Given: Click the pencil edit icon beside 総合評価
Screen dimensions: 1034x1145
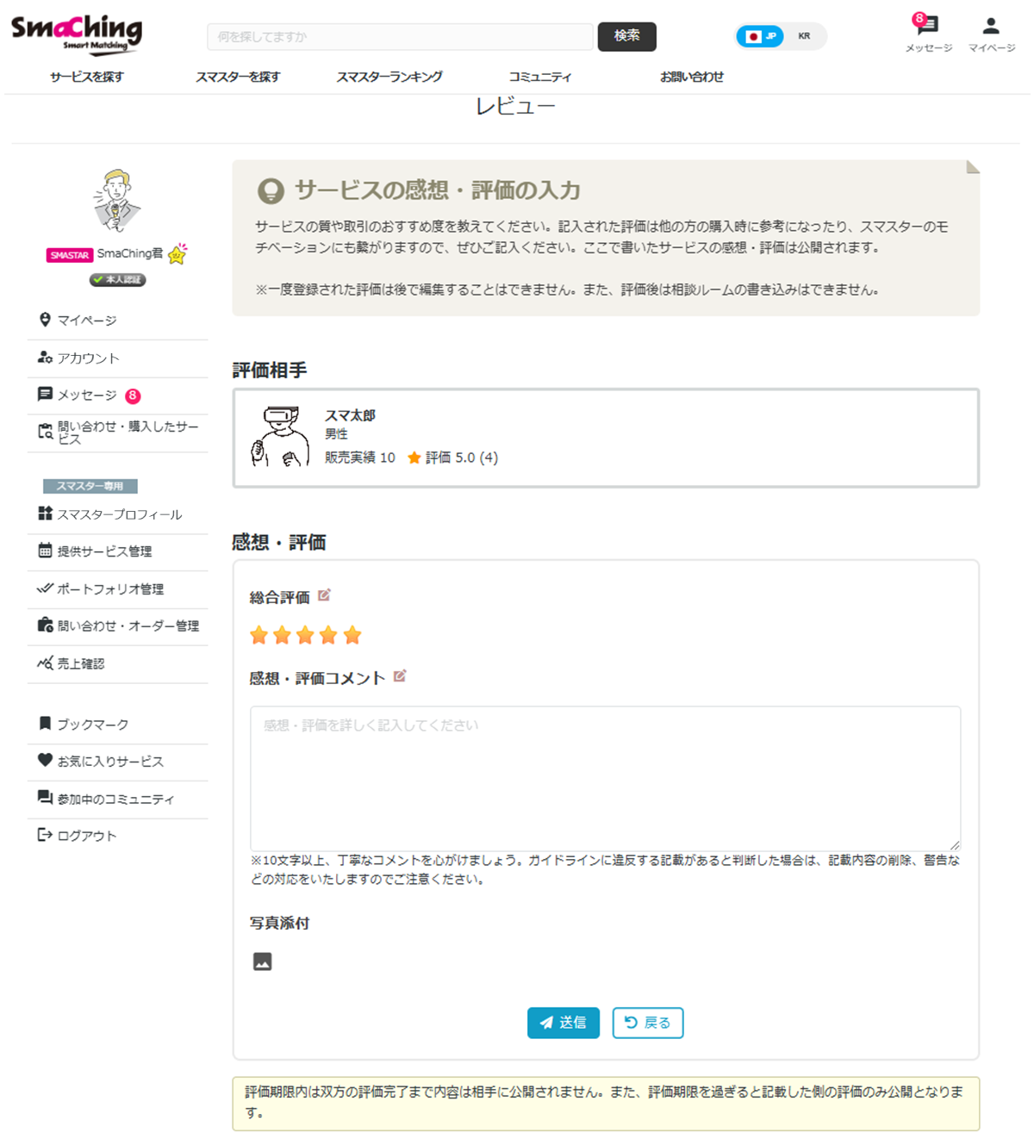Looking at the screenshot, I should (x=323, y=594).
